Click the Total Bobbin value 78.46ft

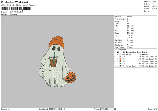[x=130, y=47]
